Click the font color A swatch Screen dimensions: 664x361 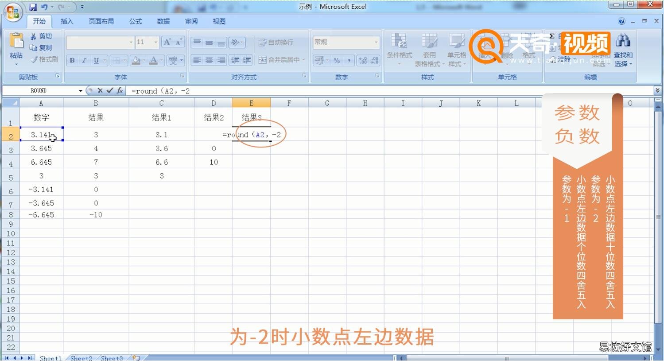(153, 60)
